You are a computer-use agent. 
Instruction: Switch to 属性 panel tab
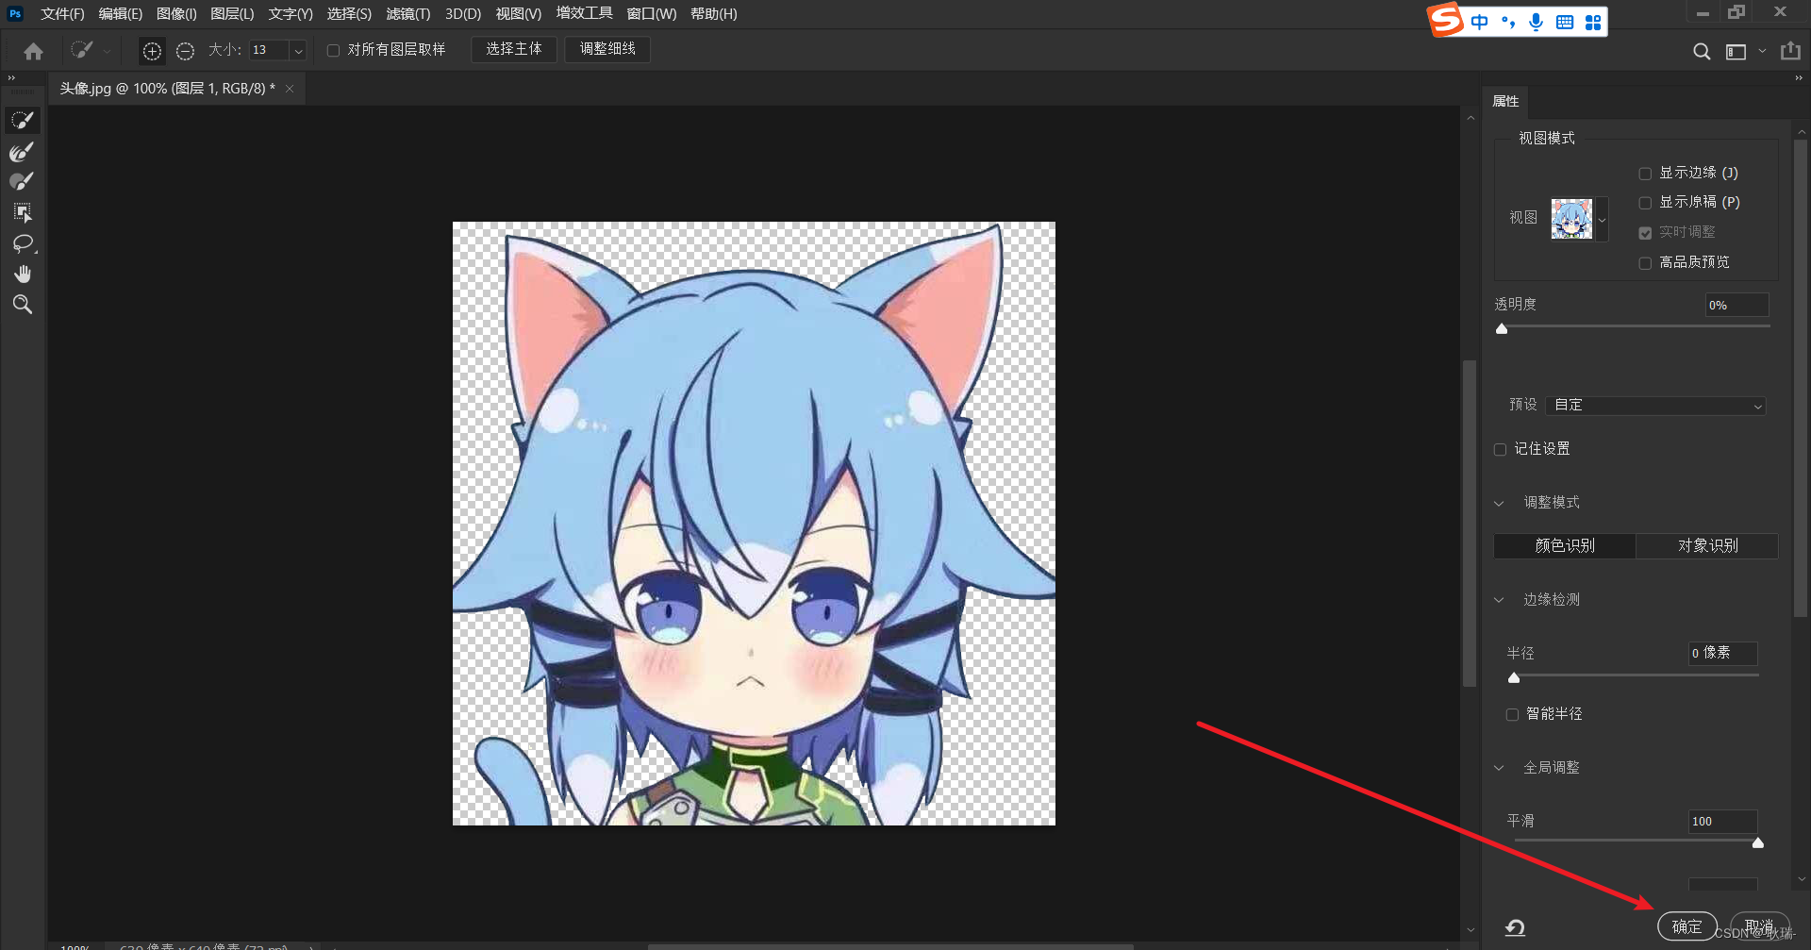coord(1505,102)
